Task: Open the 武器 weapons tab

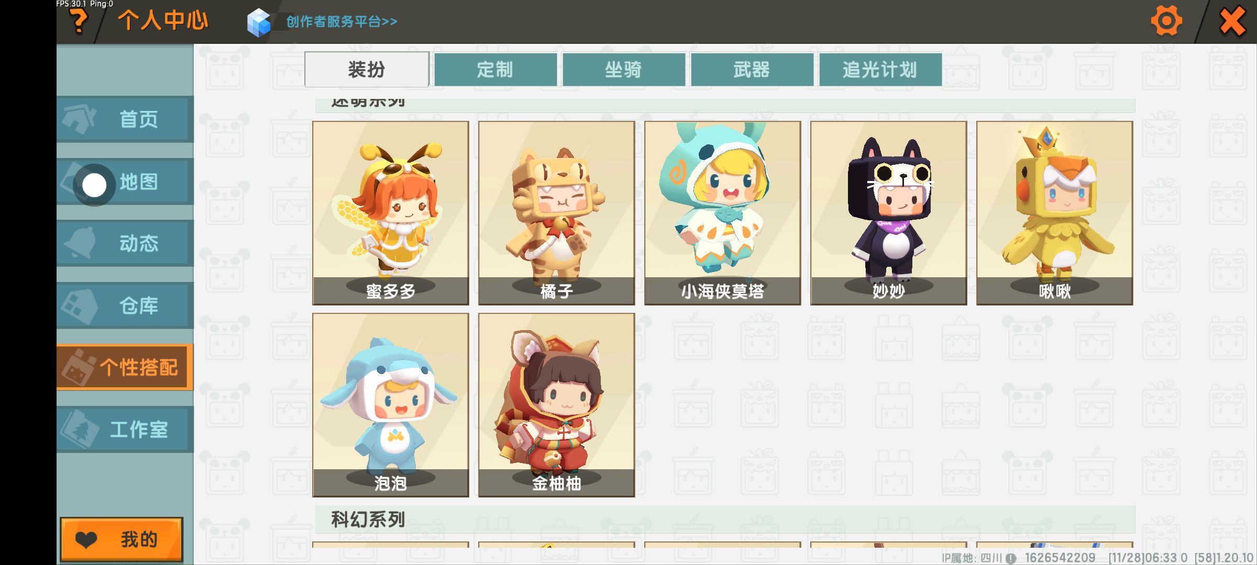Action: [x=752, y=70]
